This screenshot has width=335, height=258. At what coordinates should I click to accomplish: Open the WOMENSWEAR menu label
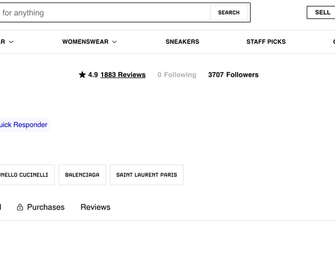pyautogui.click(x=86, y=42)
